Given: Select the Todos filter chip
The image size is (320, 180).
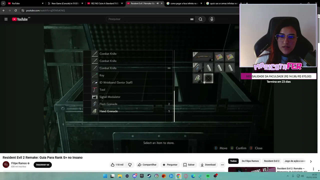Looking at the screenshot, I should [233, 161].
